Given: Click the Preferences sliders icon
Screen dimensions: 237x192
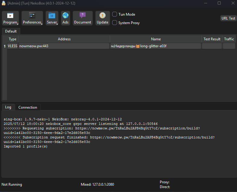Looking at the screenshot, I should [32, 16].
